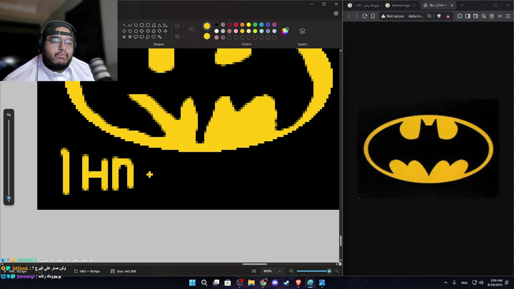Image resolution: width=514 pixels, height=289 pixels.
Task: Click the Not secure site indicator
Action: pos(392,16)
